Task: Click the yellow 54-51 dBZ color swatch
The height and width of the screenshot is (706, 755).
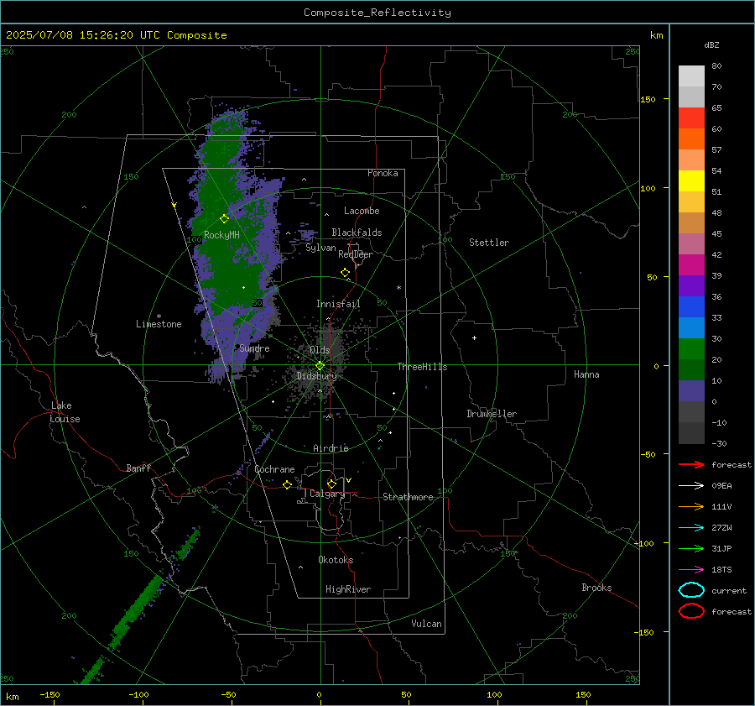Action: (691, 181)
